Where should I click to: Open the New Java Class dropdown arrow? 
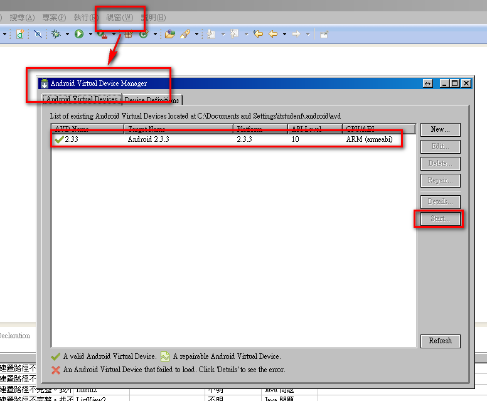pyautogui.click(x=155, y=34)
